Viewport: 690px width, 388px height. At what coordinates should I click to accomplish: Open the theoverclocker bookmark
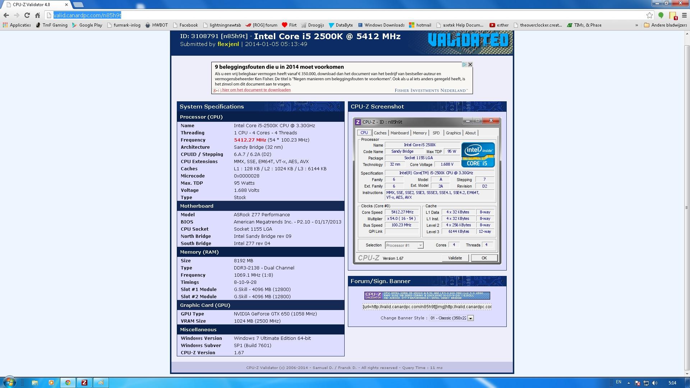[x=538, y=25]
